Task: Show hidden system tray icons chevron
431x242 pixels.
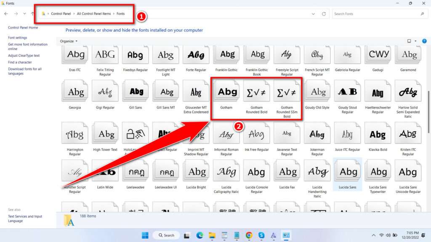Action: pos(373,235)
